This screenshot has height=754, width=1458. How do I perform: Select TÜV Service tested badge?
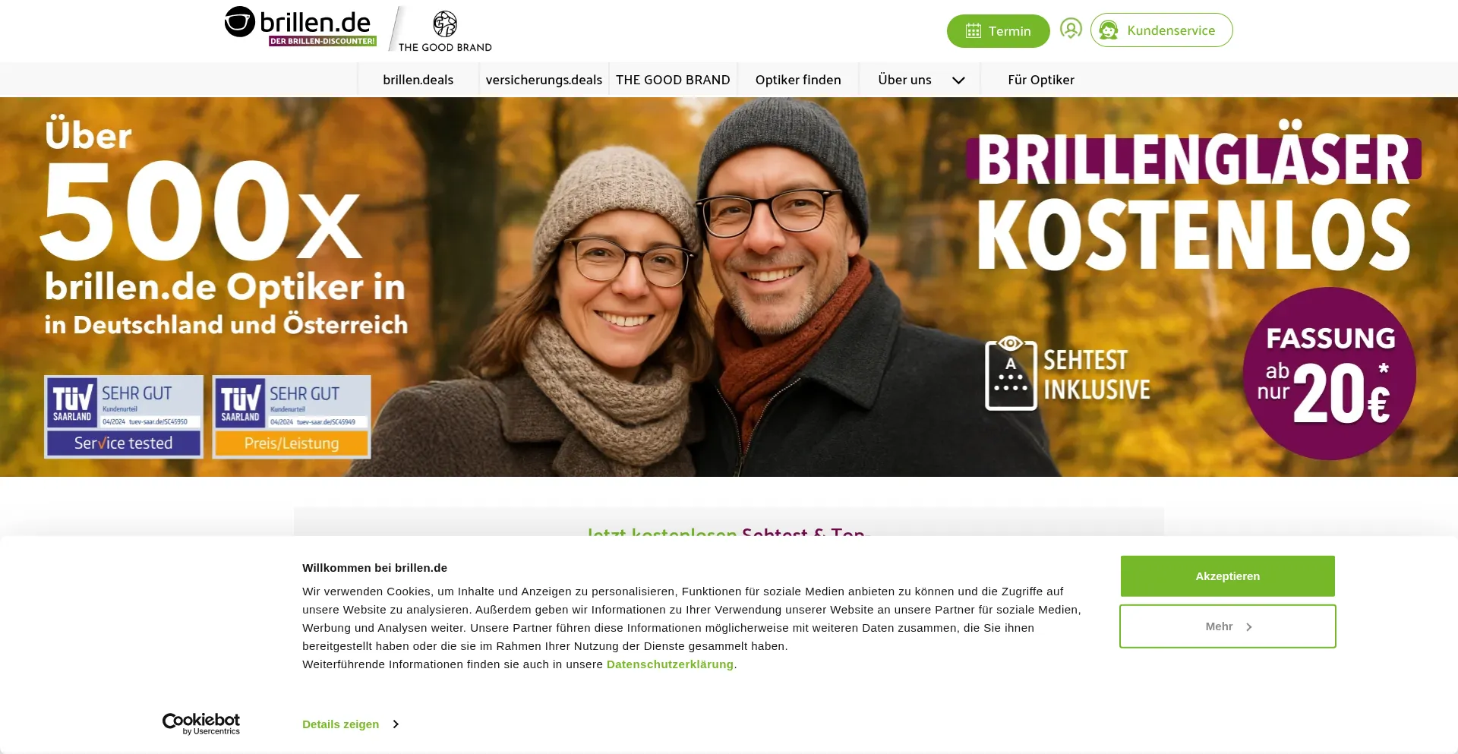coord(124,417)
